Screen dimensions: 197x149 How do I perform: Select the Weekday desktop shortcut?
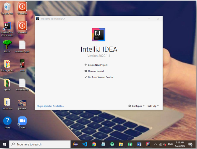click(x=22, y=9)
